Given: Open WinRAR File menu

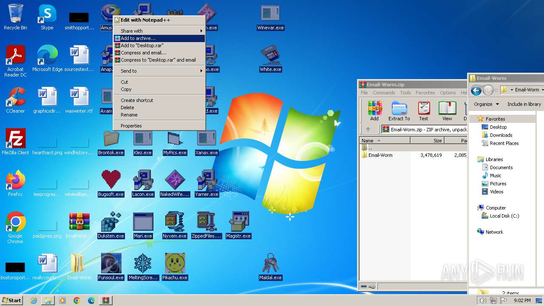Looking at the screenshot, I should 364,93.
